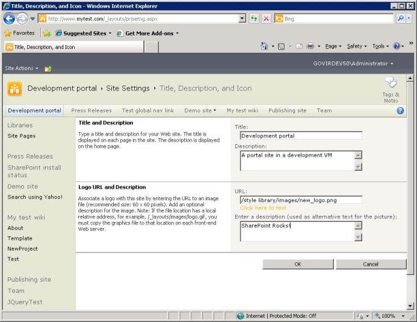This screenshot has height=322, width=417.
Task: Open Suggested Sites link
Action: coord(84,33)
